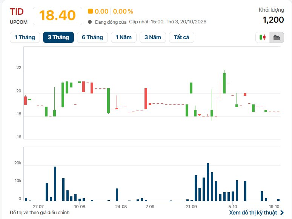The width and height of the screenshot is (292, 219).
Task: Click the volume bar above the 24.08 label
Action: [117, 194]
